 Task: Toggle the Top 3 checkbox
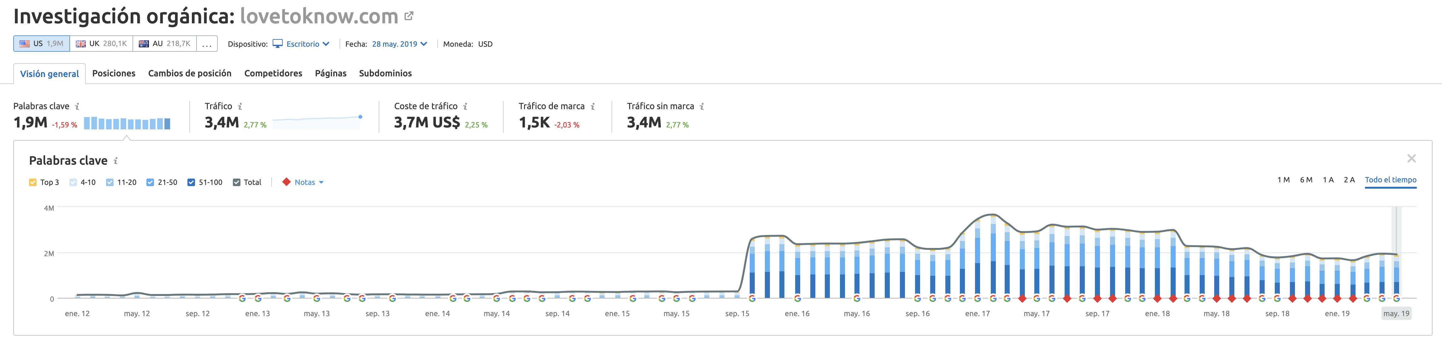pyautogui.click(x=33, y=182)
